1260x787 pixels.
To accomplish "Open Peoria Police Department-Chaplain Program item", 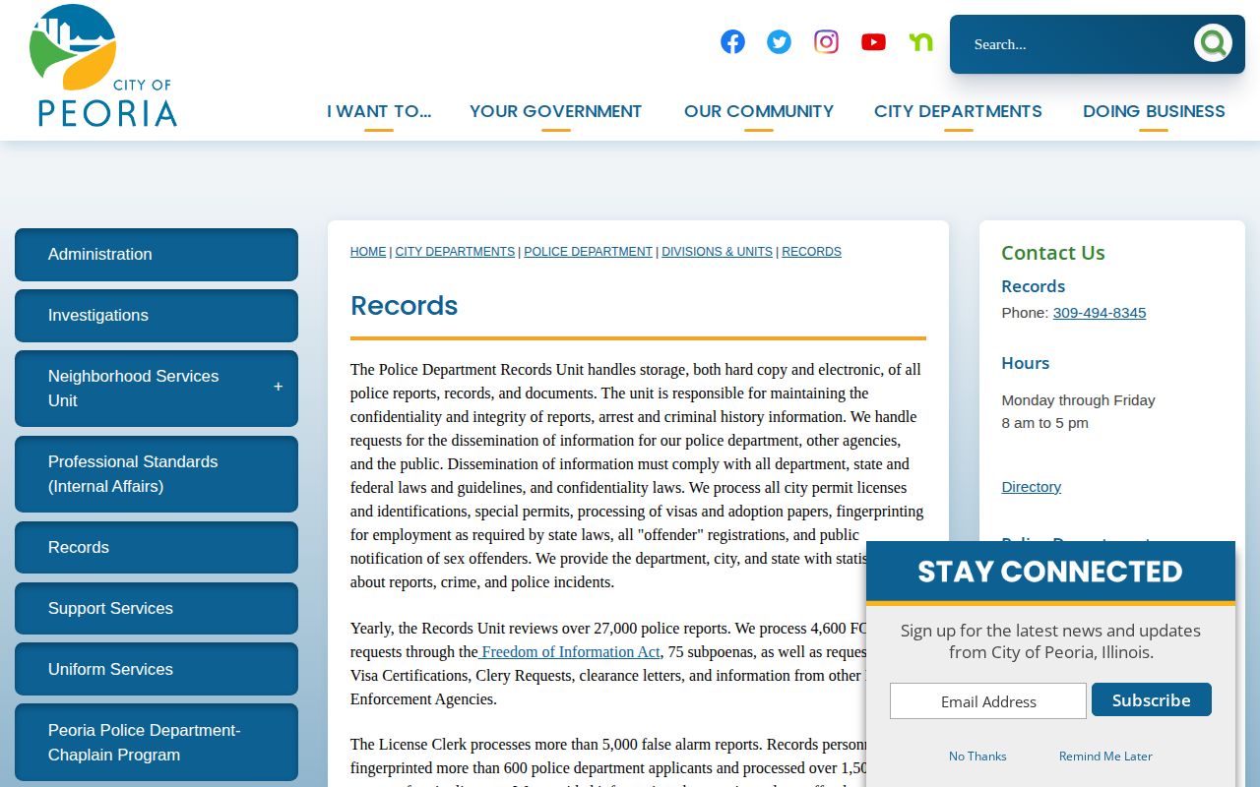I will click(x=157, y=742).
